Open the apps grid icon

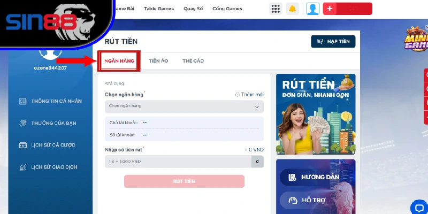(x=276, y=9)
